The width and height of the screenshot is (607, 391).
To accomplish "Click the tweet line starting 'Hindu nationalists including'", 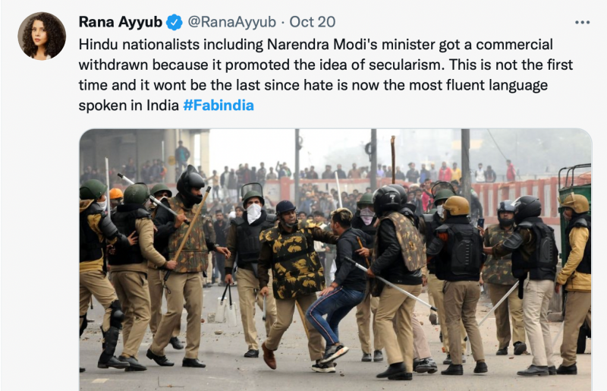I will [x=316, y=45].
